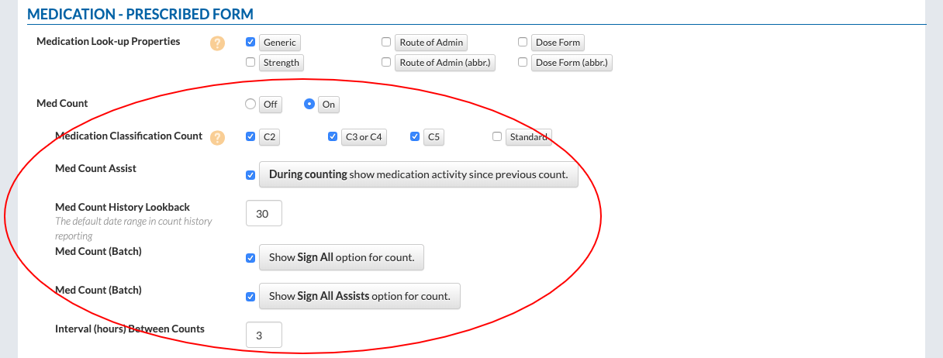Uncheck the C5 classification checkbox
The image size is (943, 358).
pyautogui.click(x=415, y=137)
